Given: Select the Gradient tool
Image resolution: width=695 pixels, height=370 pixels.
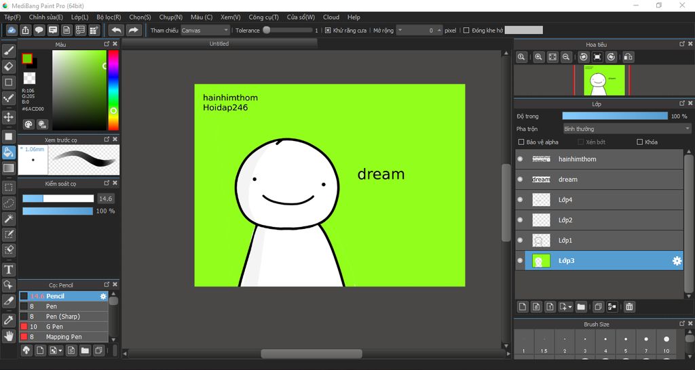Looking at the screenshot, I should [8, 168].
